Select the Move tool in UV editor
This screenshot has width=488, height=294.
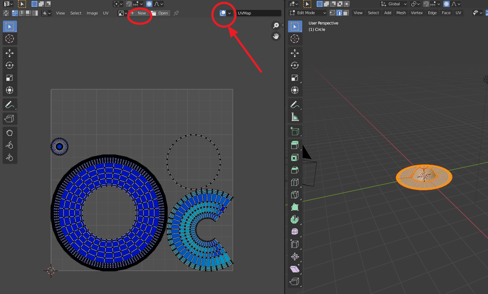click(10, 53)
